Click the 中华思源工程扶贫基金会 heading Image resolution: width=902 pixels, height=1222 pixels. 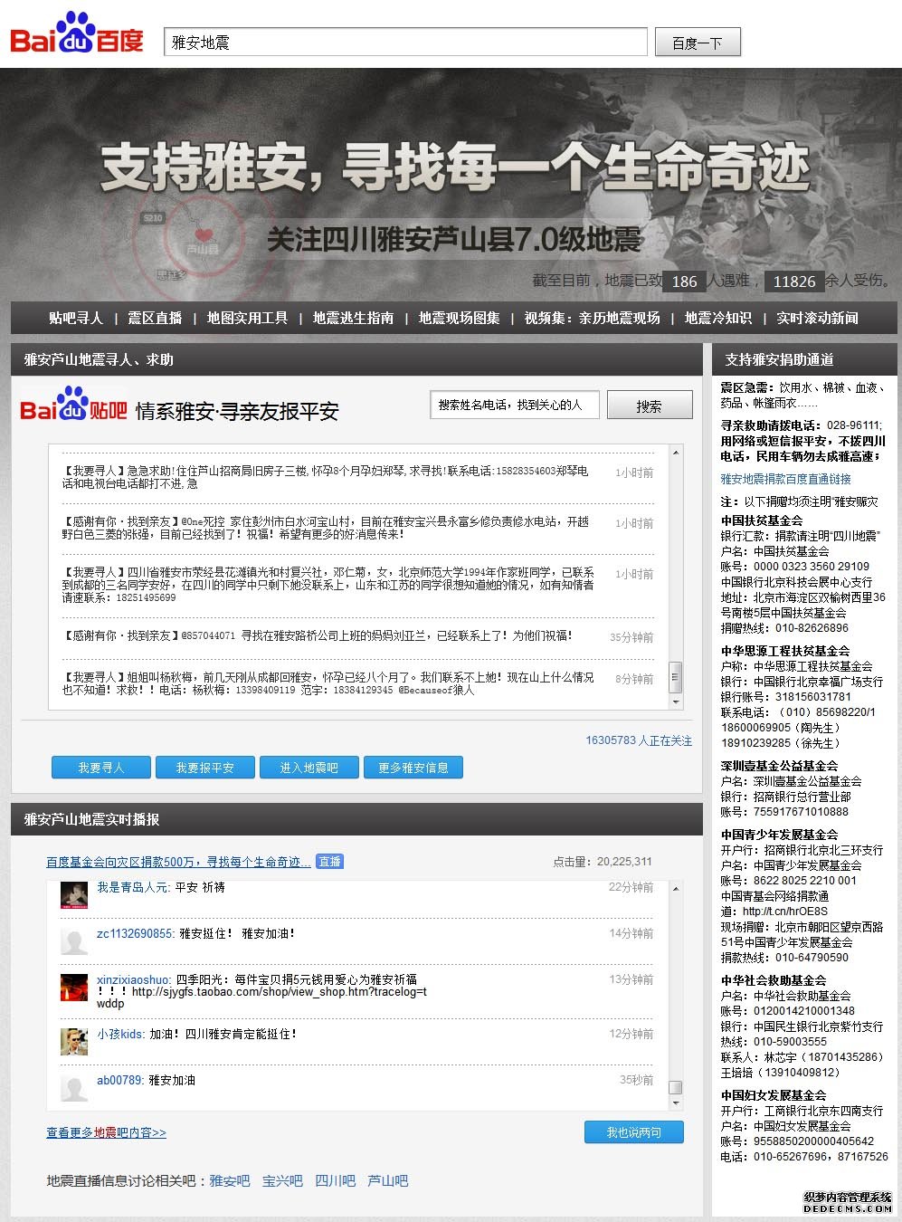coord(785,651)
